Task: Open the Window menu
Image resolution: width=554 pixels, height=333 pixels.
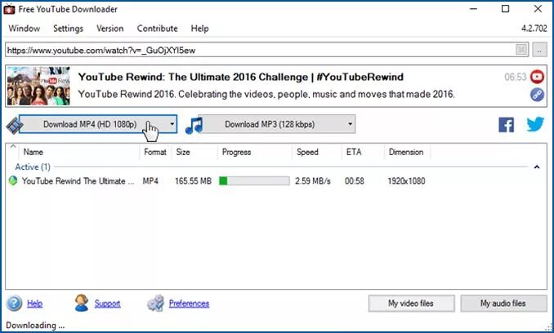Action: [x=24, y=29]
